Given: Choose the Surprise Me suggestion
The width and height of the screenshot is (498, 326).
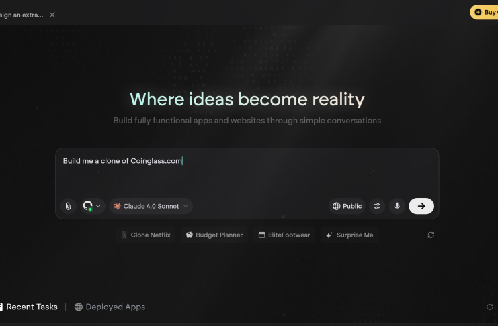Looking at the screenshot, I should [x=349, y=235].
